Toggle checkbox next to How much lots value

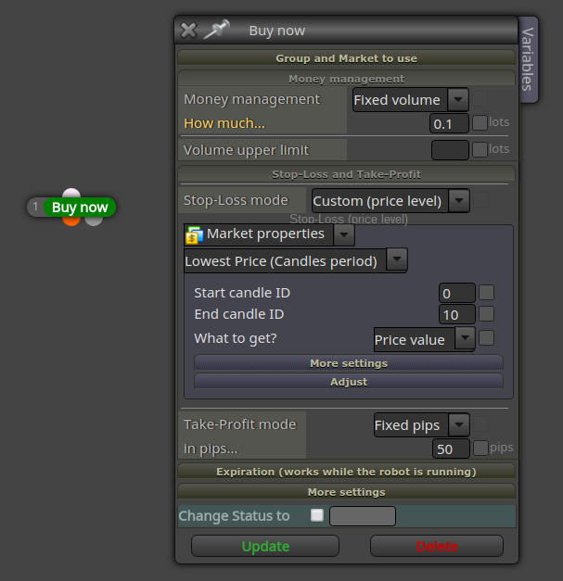[480, 122]
